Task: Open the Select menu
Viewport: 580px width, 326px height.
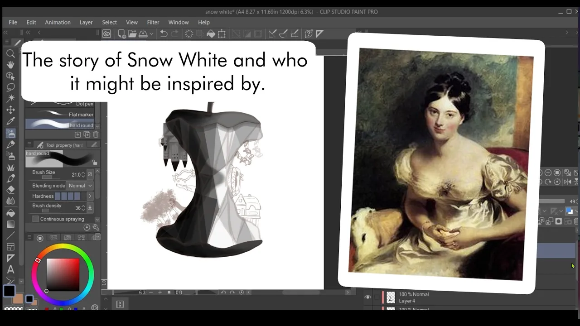Action: [109, 22]
